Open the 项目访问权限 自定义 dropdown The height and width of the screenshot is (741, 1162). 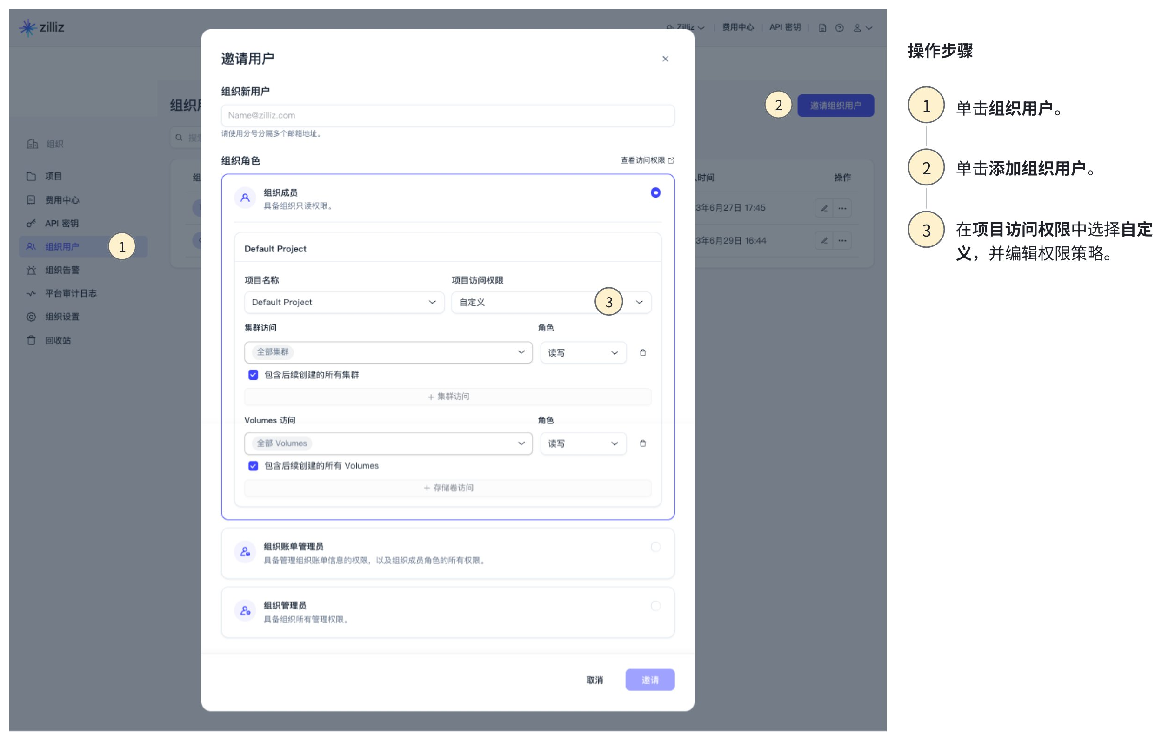click(551, 302)
